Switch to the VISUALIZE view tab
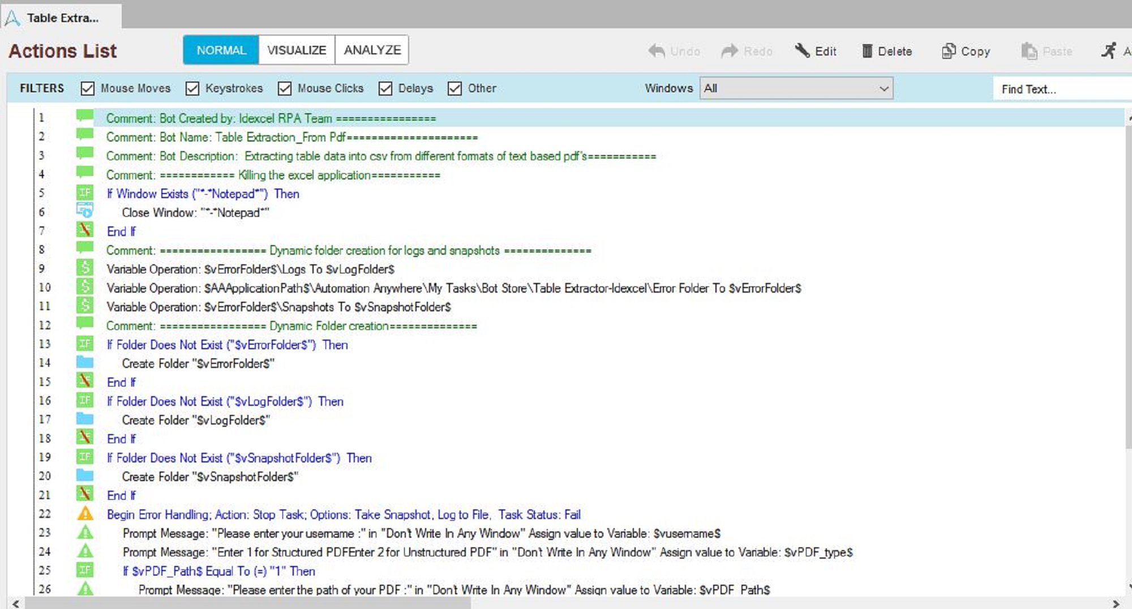Image resolution: width=1132 pixels, height=609 pixels. coord(297,50)
